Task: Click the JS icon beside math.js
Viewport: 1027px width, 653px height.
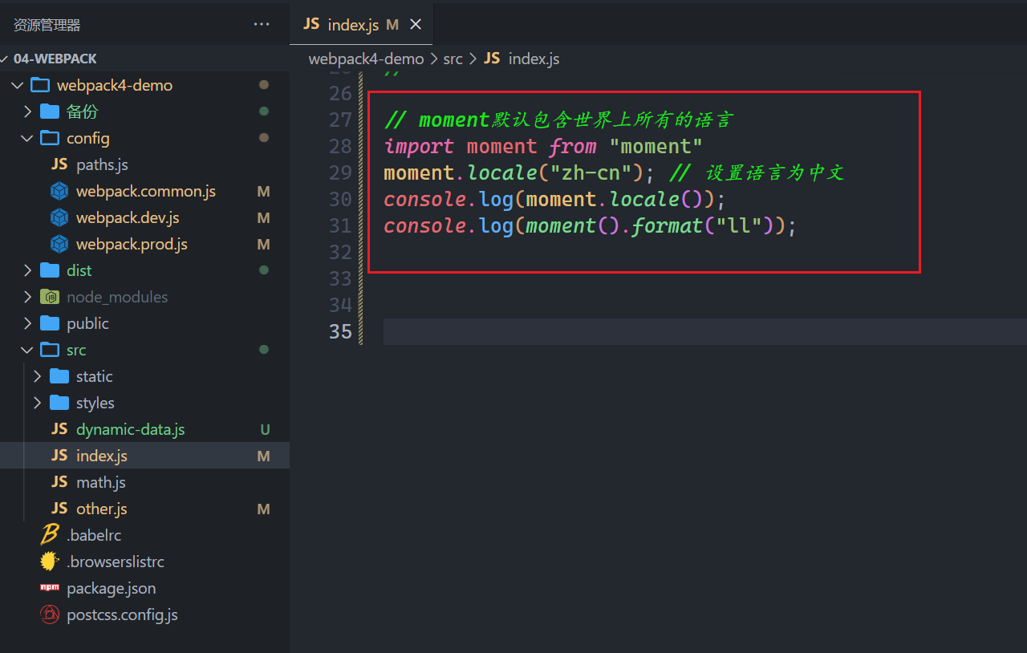Action: (59, 482)
